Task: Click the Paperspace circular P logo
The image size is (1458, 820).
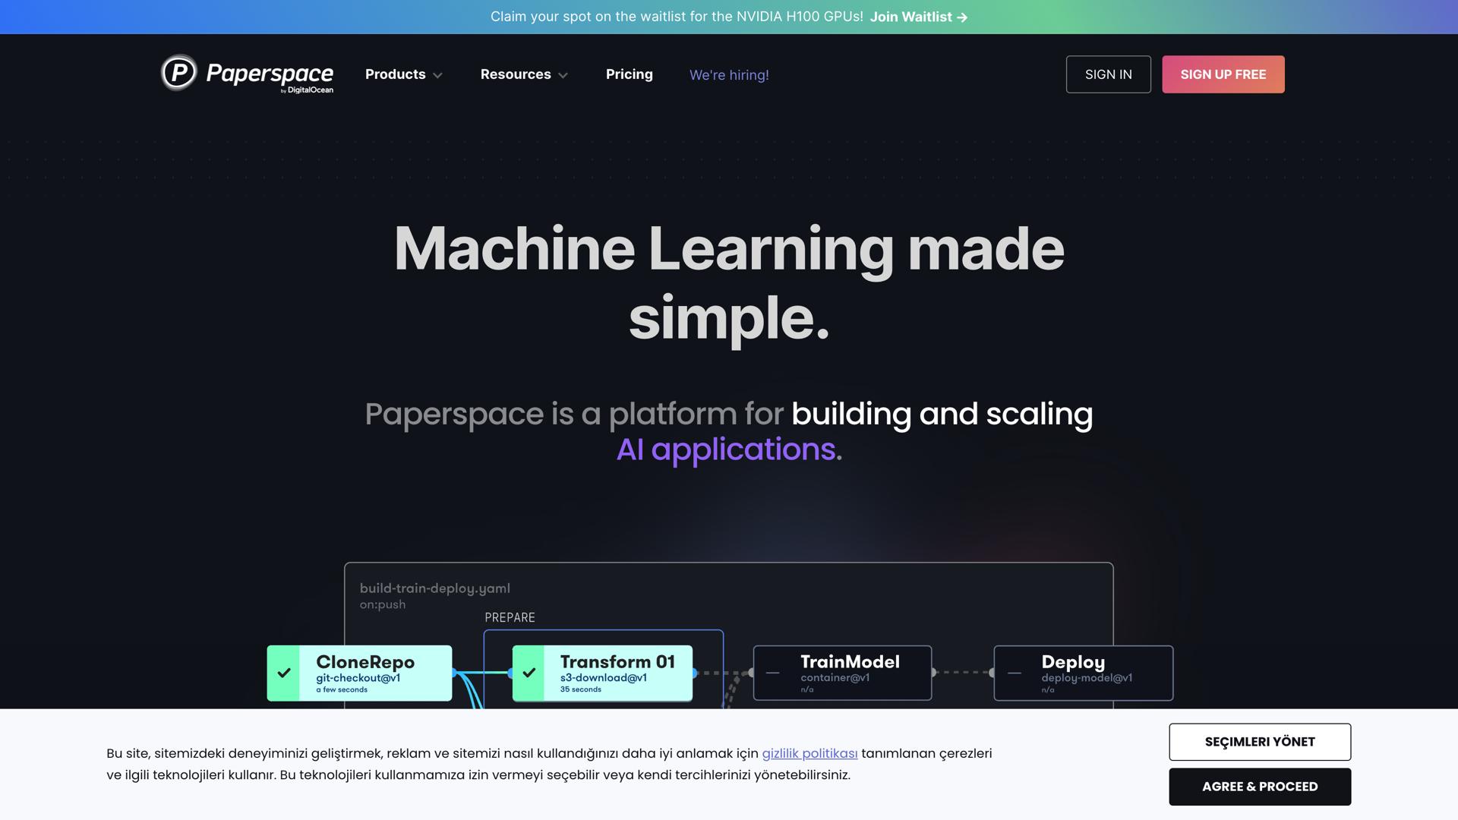Action: coord(179,73)
